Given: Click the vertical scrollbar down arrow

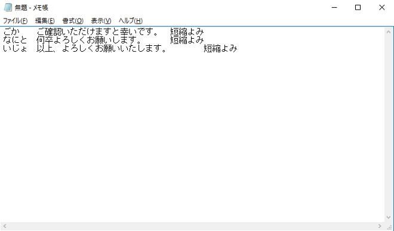Looking at the screenshot, I should [389, 217].
